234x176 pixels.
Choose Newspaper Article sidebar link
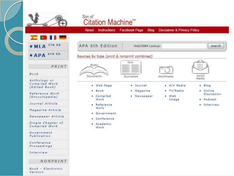coord(47,116)
